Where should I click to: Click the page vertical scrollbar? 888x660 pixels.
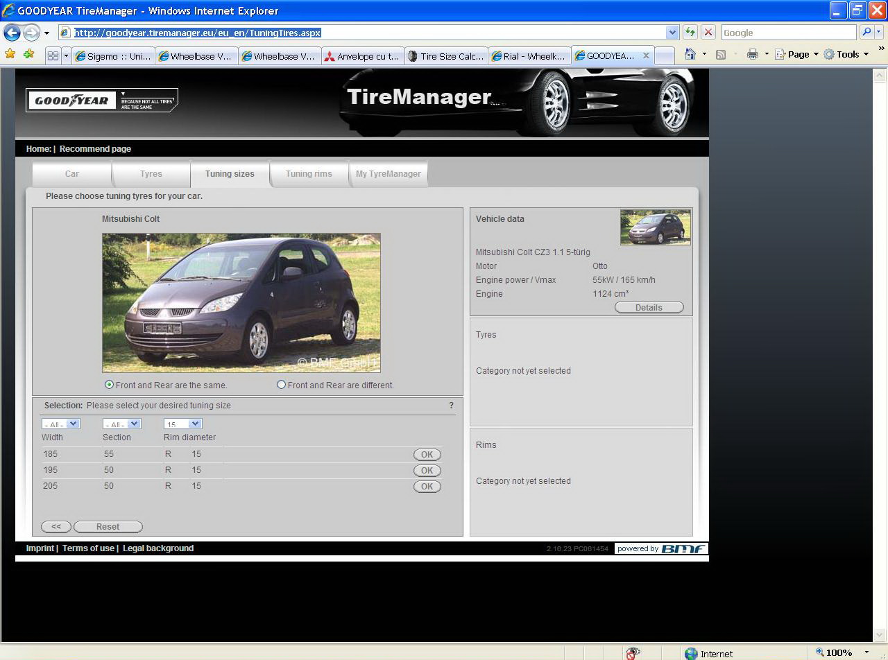[881, 354]
